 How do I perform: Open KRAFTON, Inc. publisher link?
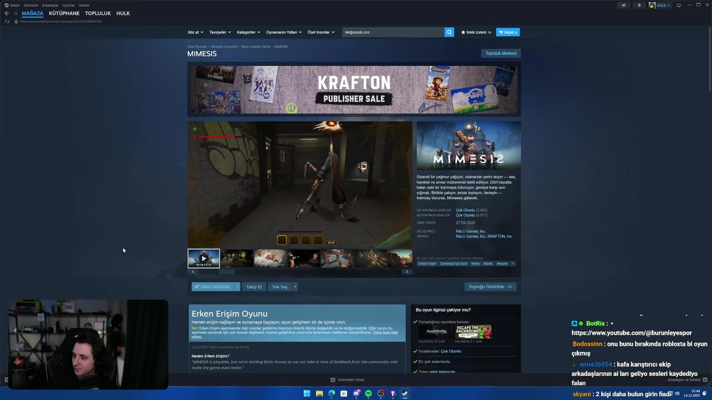500,236
